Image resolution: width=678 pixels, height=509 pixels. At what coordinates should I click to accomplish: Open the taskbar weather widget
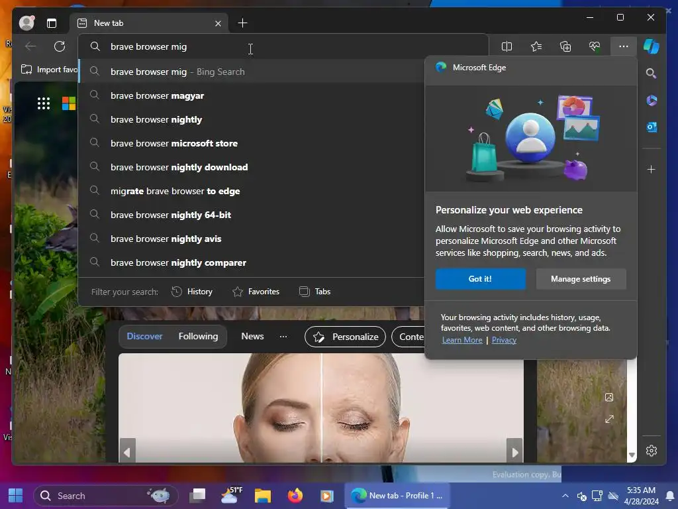pos(231,496)
